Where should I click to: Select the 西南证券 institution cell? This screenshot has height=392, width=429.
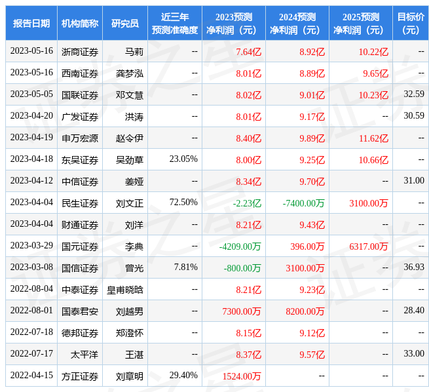80,73
